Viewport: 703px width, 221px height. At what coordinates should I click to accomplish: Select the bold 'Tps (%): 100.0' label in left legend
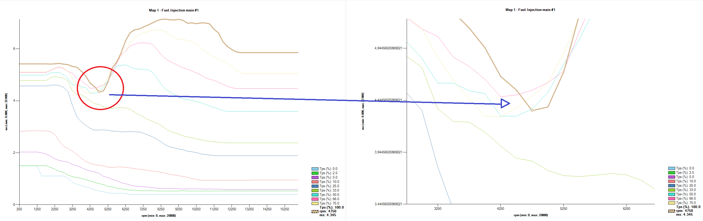(332, 208)
